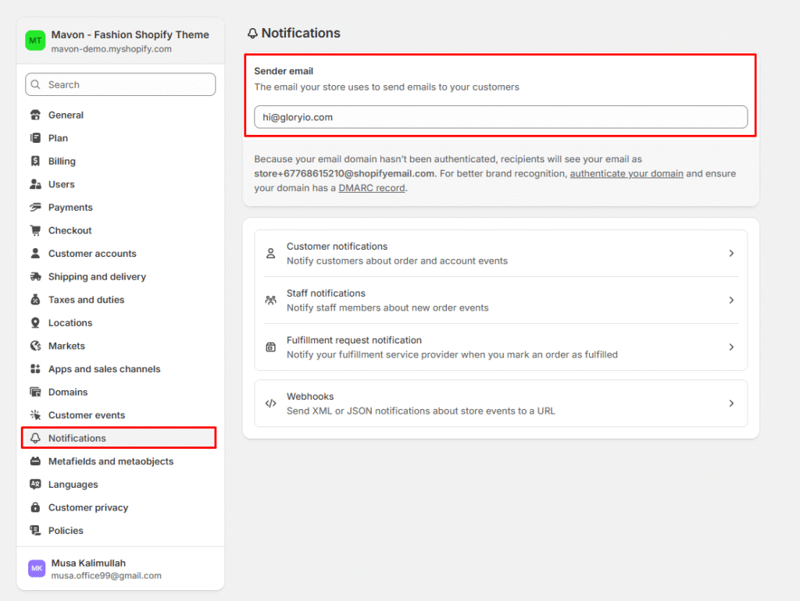Go to Domains settings page

pos(68,392)
